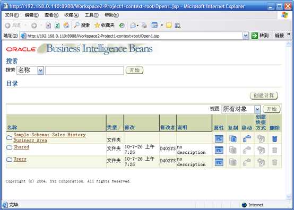Click the 链接 links toolbar label
Viewport: 294px width, 210px height.
pyautogui.click(x=279, y=36)
